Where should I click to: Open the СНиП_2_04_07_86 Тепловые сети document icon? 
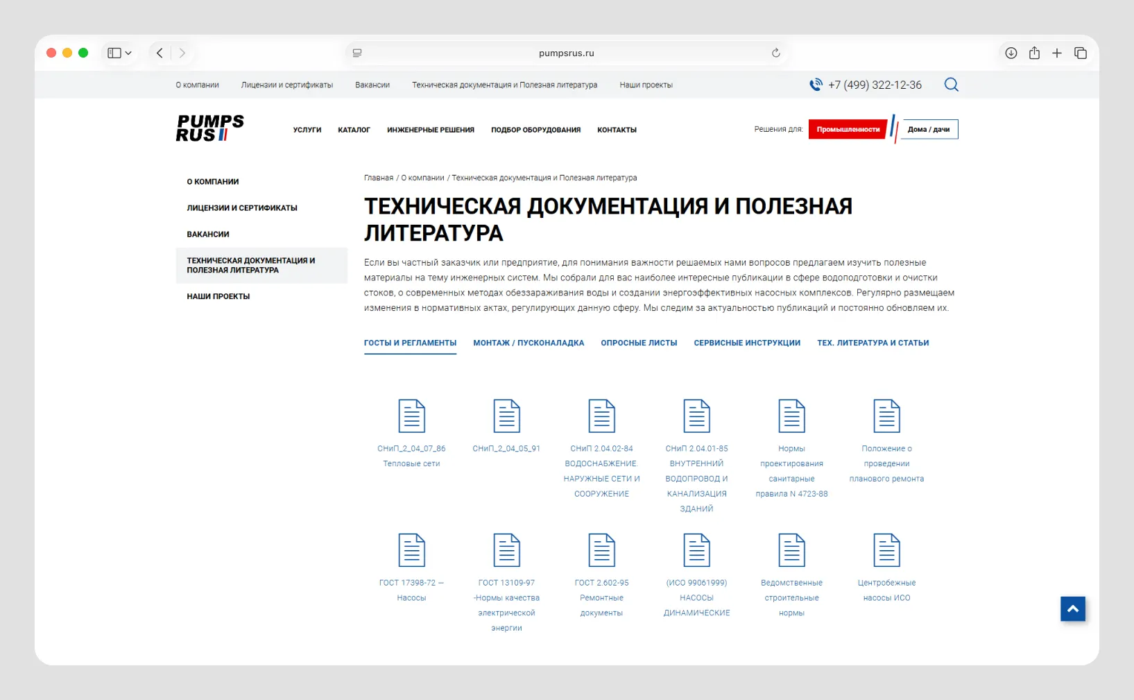click(x=411, y=416)
